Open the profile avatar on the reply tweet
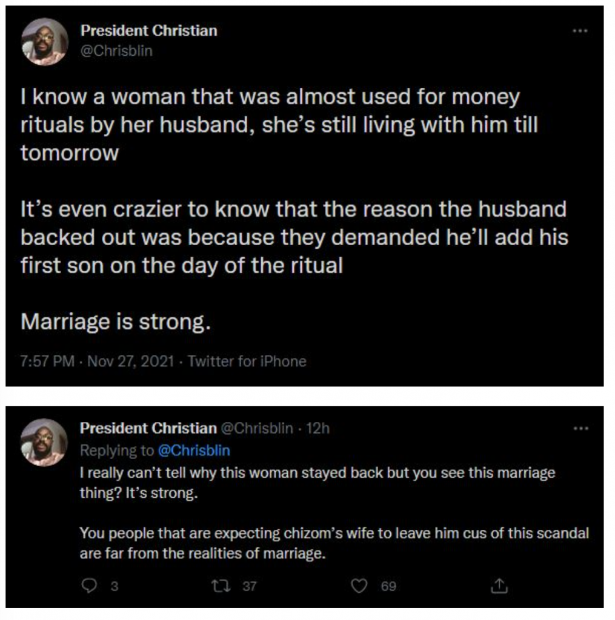Viewport: 615px width, 620px height. [x=44, y=442]
